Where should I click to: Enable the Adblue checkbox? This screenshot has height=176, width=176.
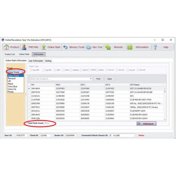point(71,70)
